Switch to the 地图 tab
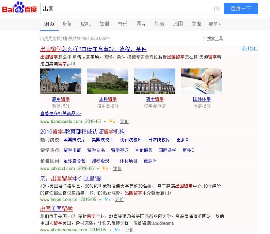The image size is (270, 234). pos(178,24)
